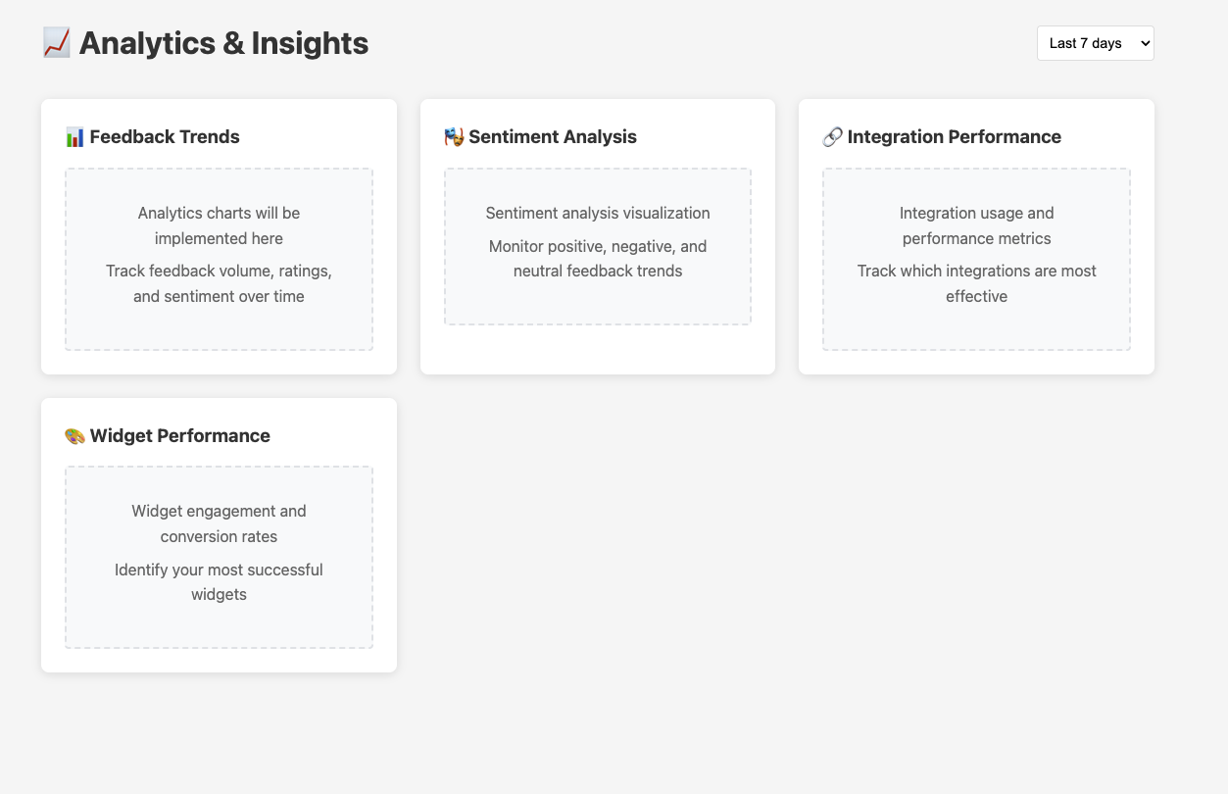Screen dimensions: 1228x794
Task: Select the Feedback Trends card title
Action: [165, 137]
